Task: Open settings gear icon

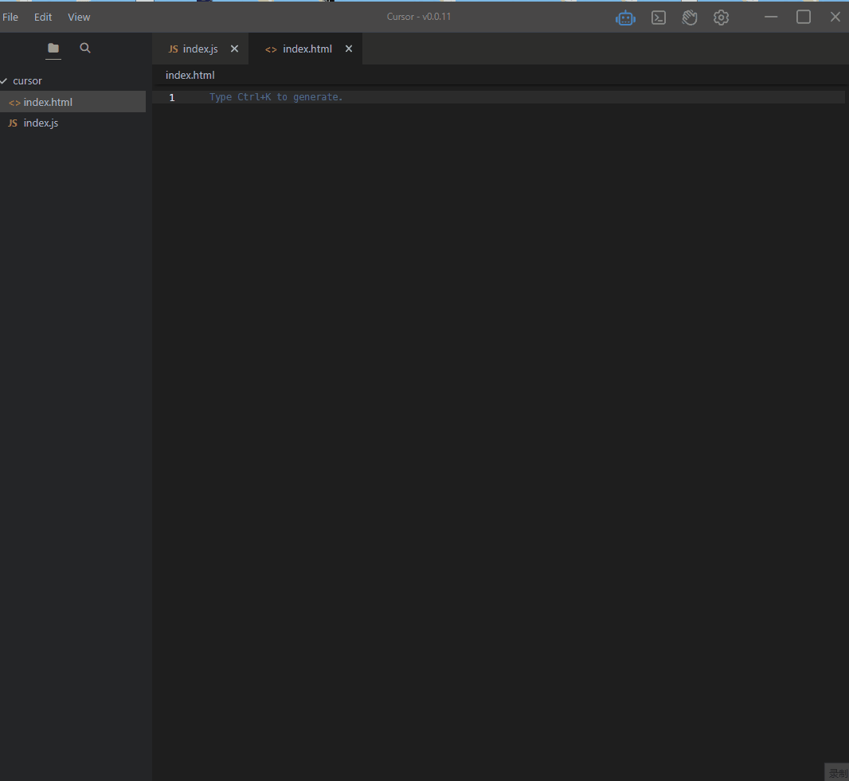Action: click(x=721, y=18)
